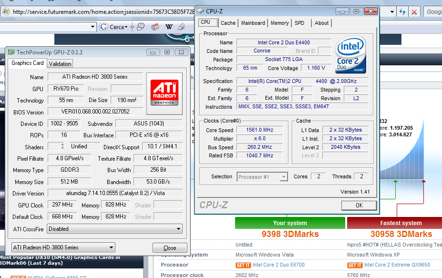Click the Bus Interface PCI-E x16 field
Viewport: 442px width, 278px height.
(149, 135)
